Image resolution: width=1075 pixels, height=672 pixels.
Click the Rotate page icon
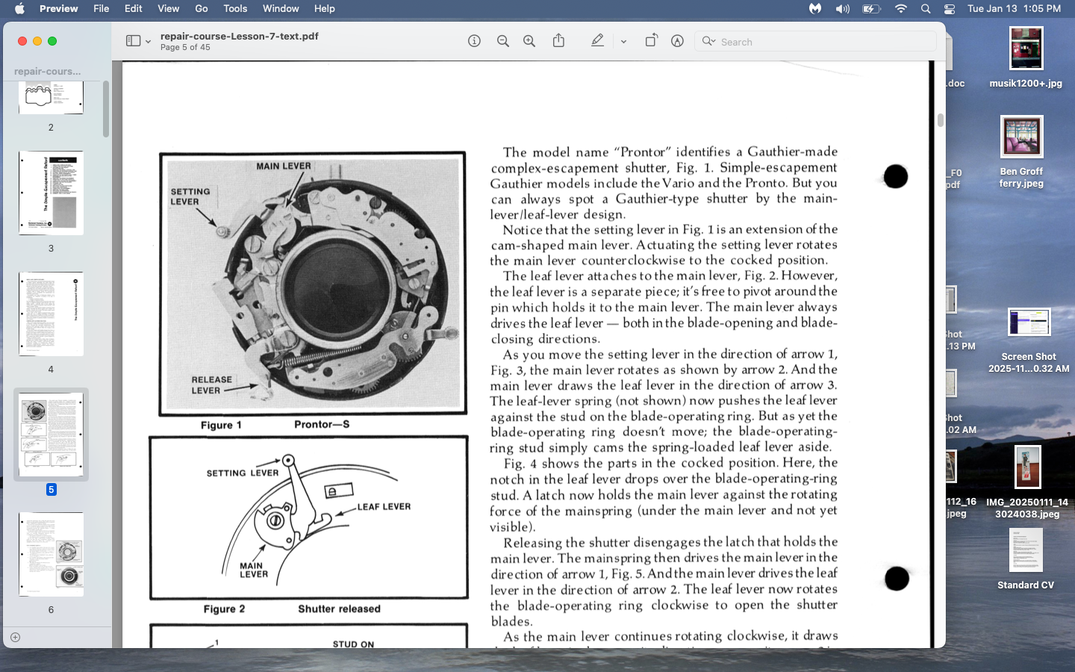point(651,41)
